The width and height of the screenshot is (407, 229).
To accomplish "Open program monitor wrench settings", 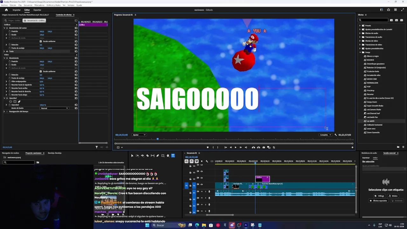I will (x=335, y=135).
